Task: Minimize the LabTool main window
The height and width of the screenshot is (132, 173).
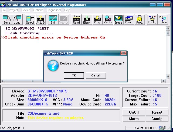Action: pos(153,5)
